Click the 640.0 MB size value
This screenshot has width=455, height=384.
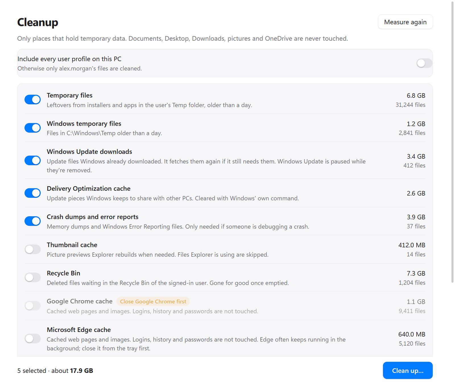pyautogui.click(x=411, y=334)
